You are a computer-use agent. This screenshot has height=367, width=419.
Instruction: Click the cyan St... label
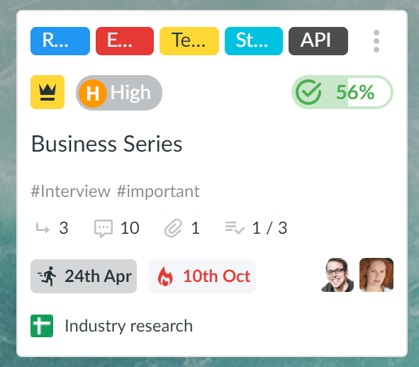tap(254, 41)
